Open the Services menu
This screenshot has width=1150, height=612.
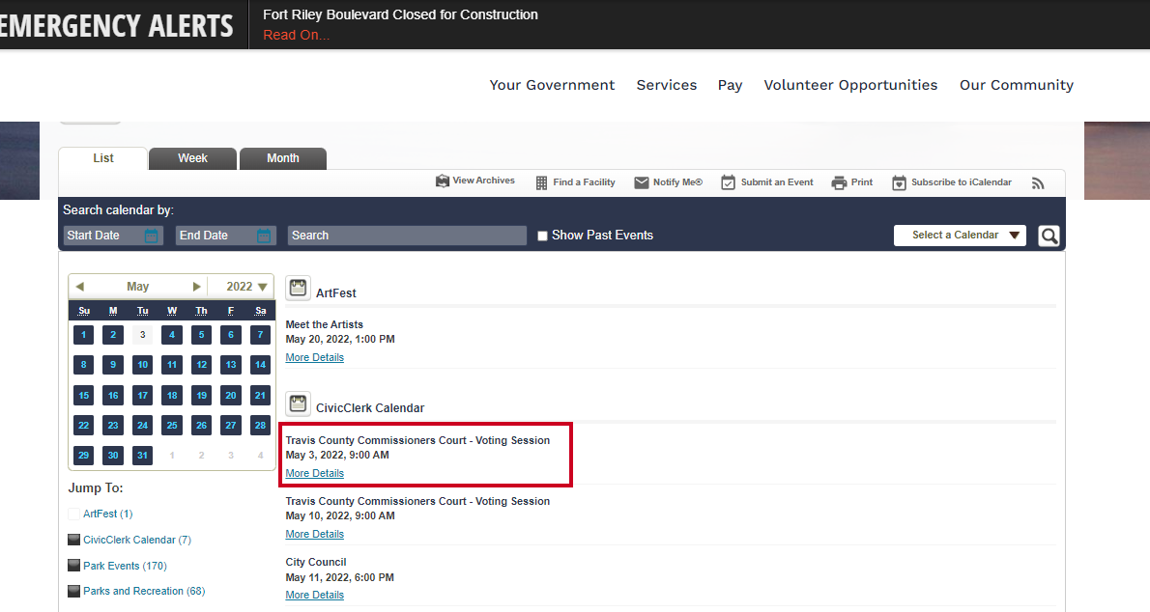coord(667,85)
